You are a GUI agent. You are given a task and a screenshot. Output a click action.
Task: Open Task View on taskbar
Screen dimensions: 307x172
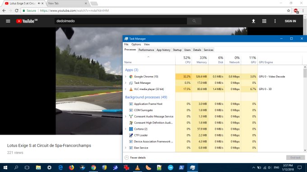[27, 167]
